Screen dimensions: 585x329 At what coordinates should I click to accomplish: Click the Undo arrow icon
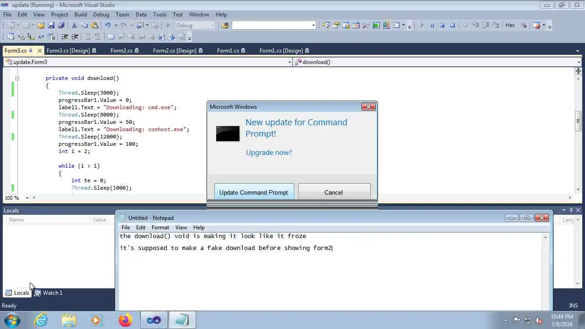tap(108, 26)
